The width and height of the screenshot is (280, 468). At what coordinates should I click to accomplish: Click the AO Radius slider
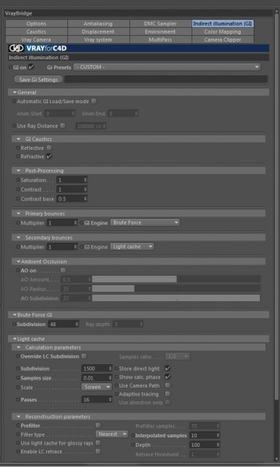pyautogui.click(x=175, y=289)
